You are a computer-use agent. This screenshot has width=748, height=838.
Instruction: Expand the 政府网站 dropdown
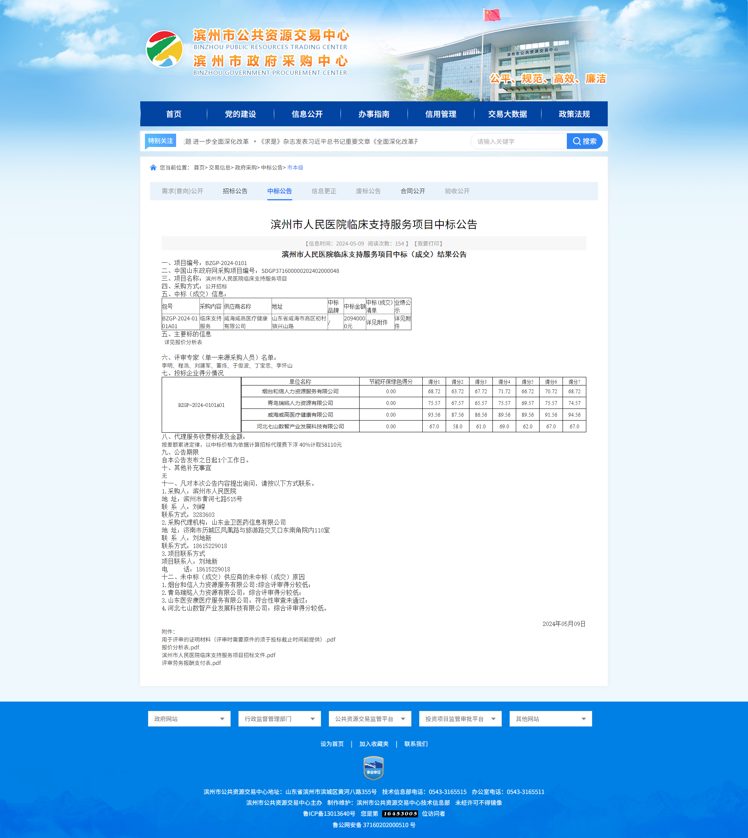coord(189,719)
